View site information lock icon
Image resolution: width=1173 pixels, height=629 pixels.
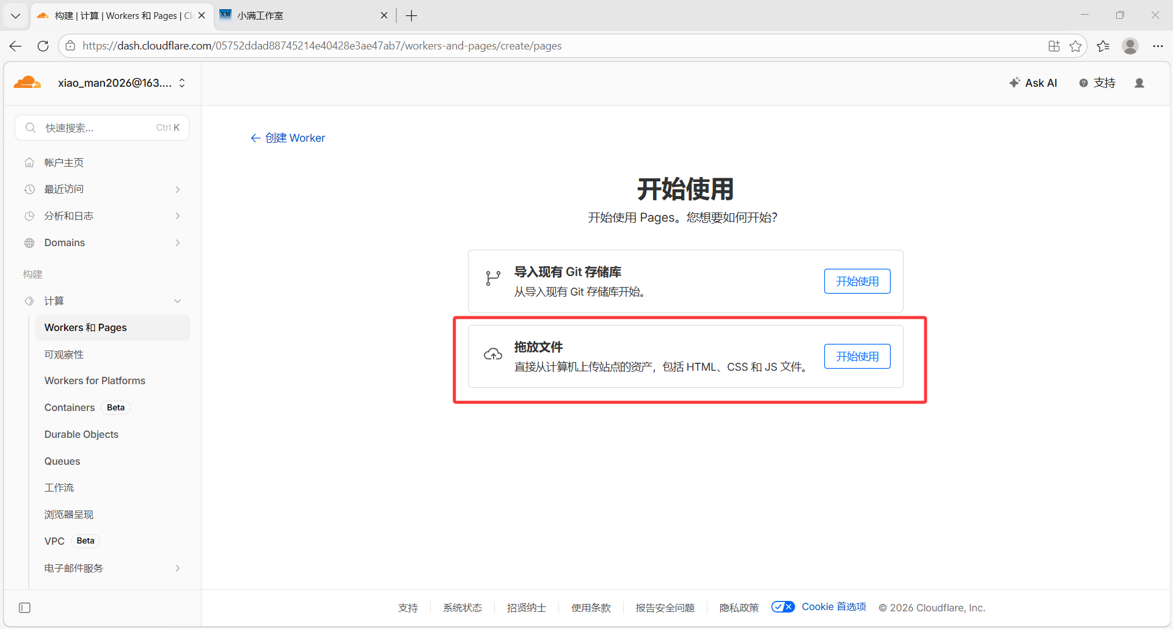point(70,46)
